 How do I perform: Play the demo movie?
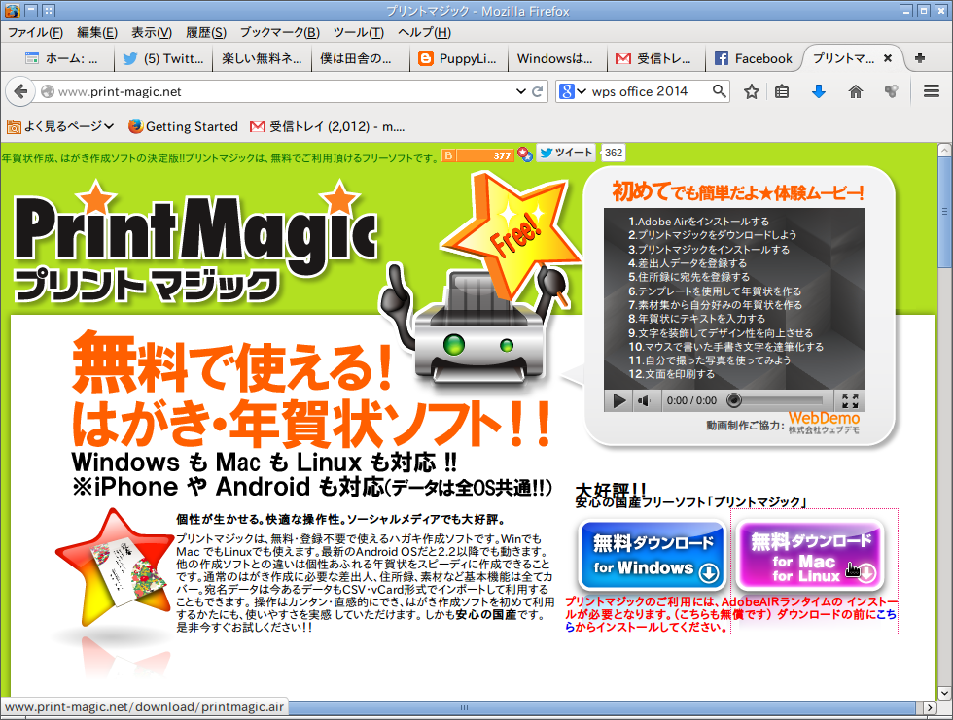click(618, 400)
